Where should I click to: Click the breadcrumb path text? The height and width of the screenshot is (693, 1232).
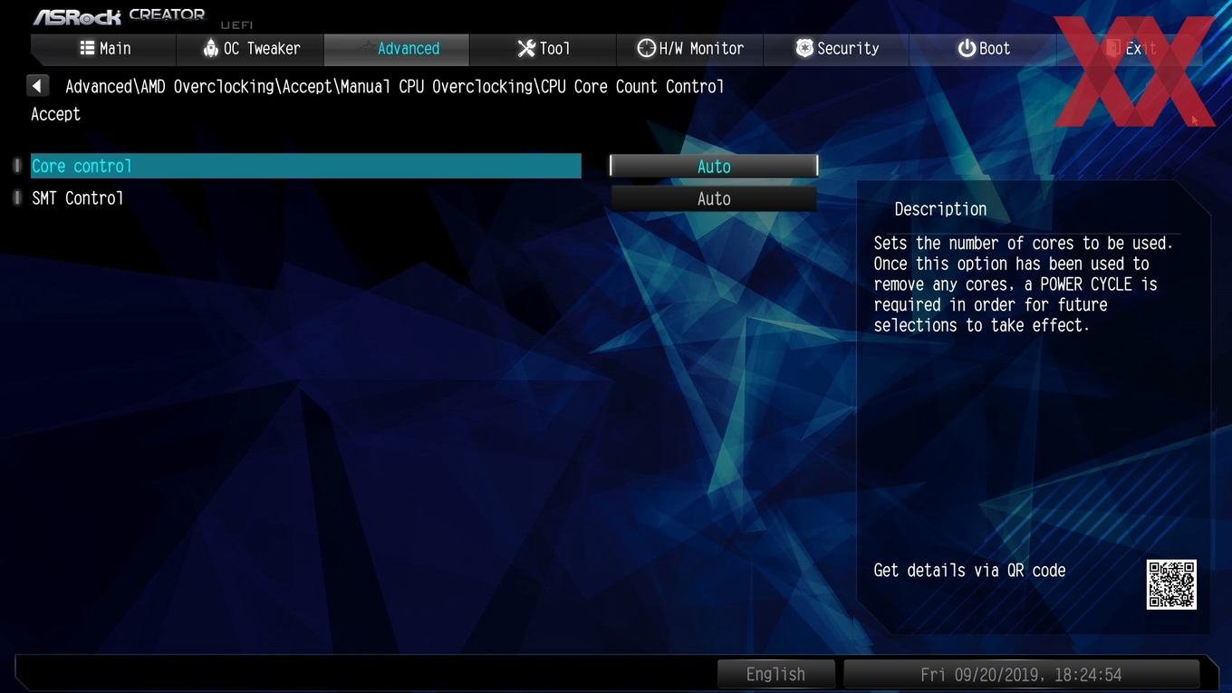pyautogui.click(x=395, y=87)
